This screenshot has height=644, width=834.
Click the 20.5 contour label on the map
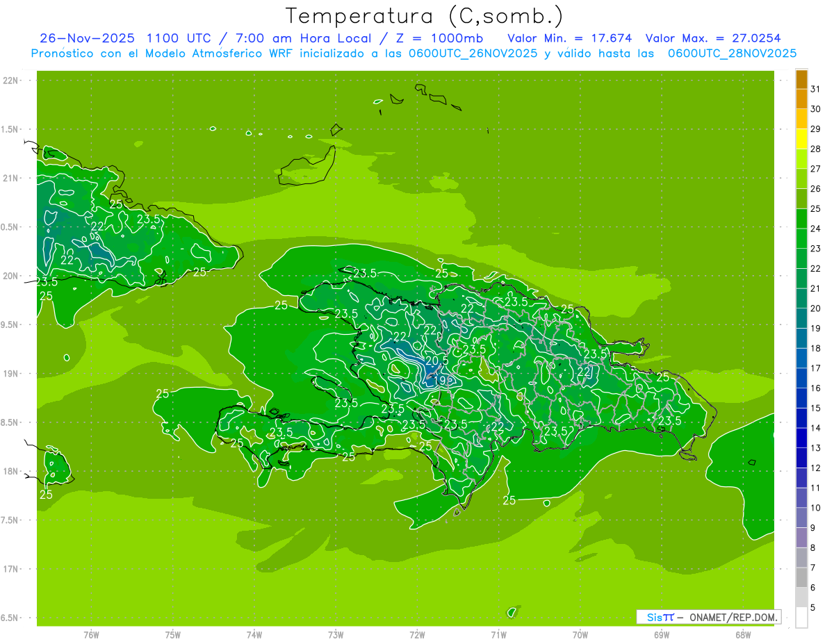coord(436,360)
